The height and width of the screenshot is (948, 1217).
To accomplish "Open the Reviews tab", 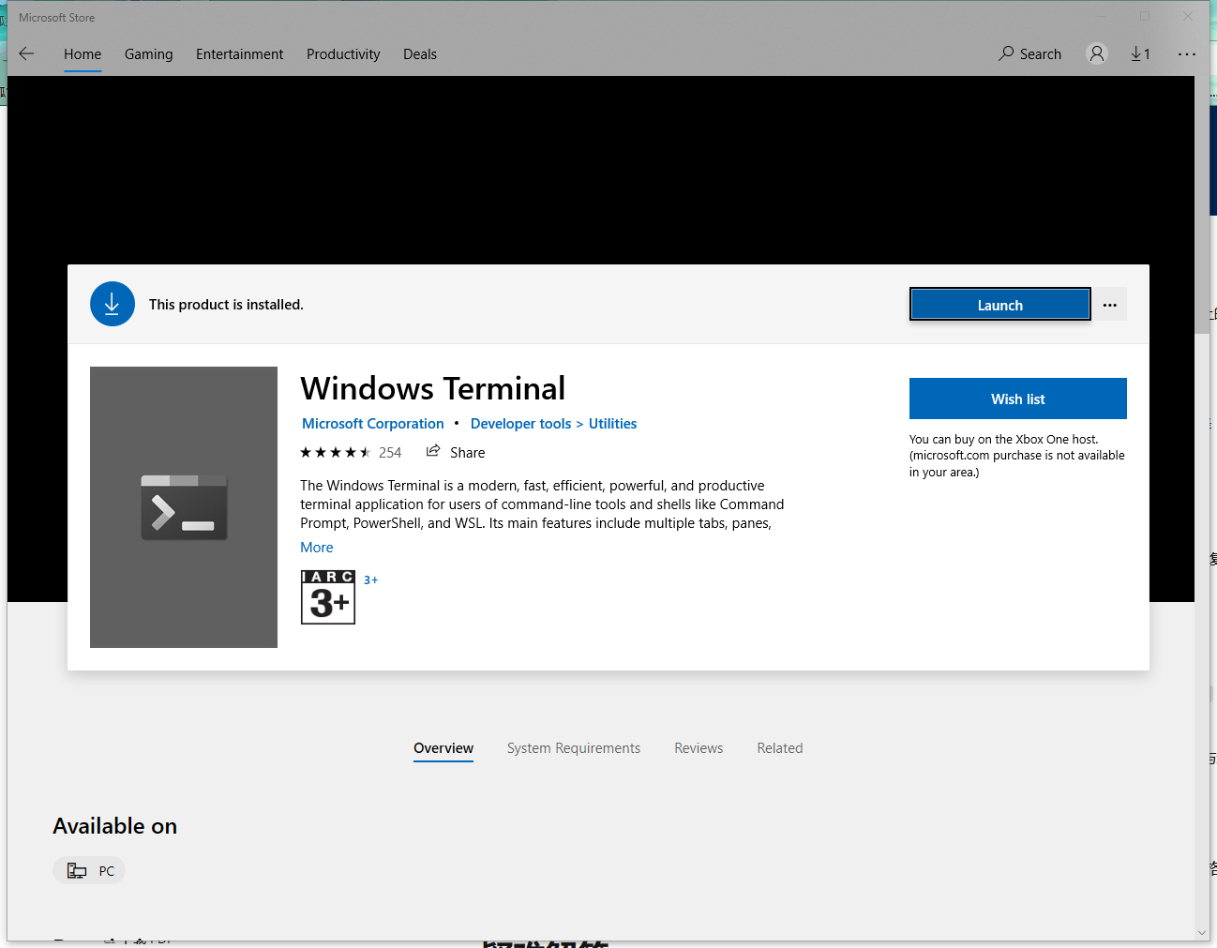I will [x=699, y=748].
